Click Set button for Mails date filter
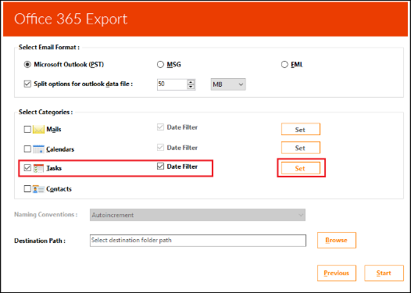The height and width of the screenshot is (293, 411). point(301,130)
